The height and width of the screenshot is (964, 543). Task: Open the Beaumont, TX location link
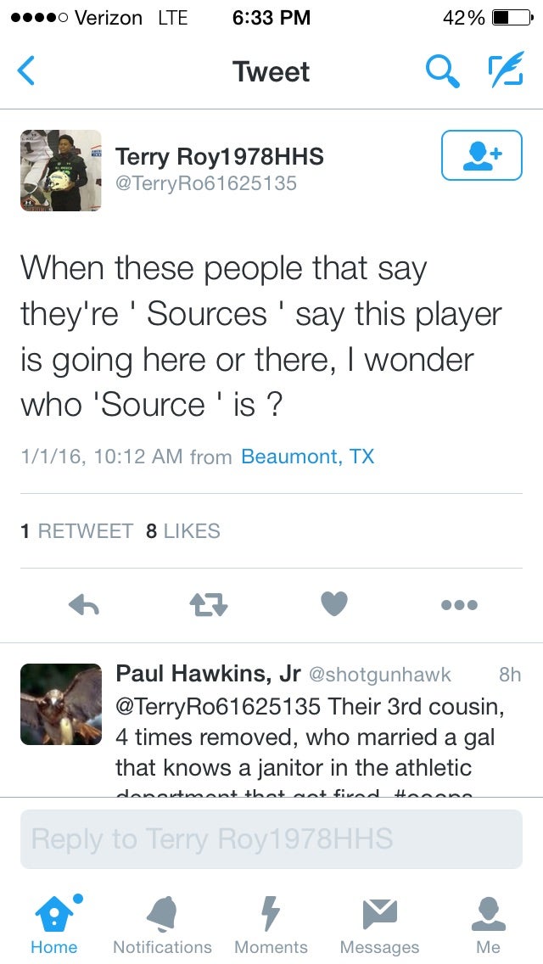[x=307, y=457]
